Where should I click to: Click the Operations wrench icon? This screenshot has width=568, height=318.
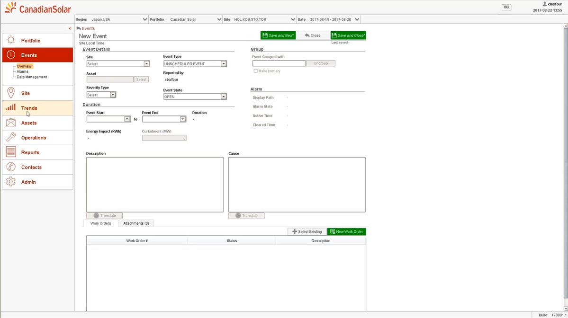(11, 138)
